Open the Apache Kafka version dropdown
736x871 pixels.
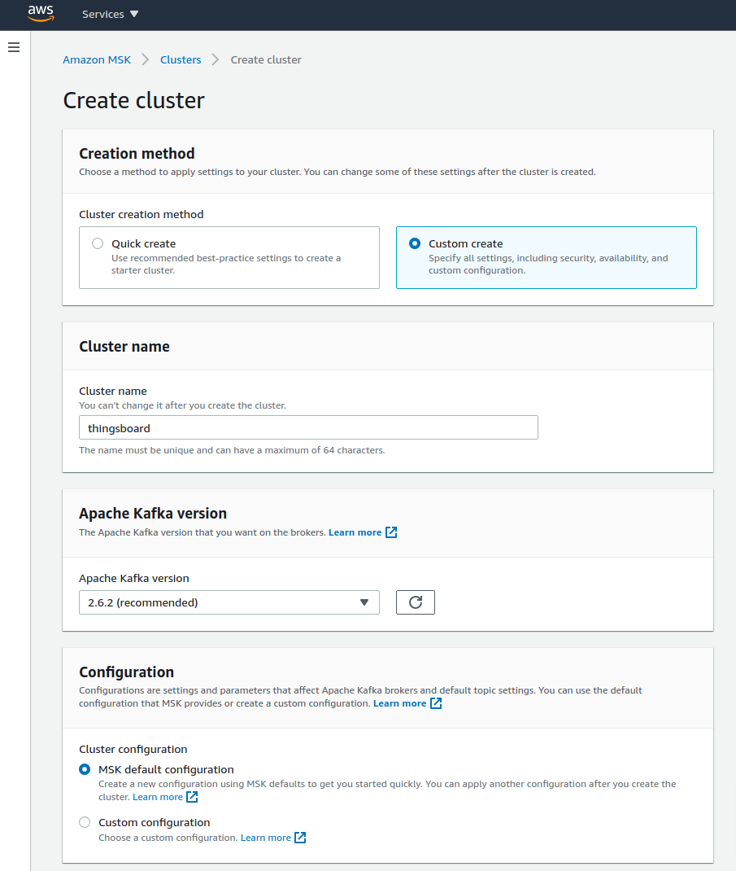[229, 602]
